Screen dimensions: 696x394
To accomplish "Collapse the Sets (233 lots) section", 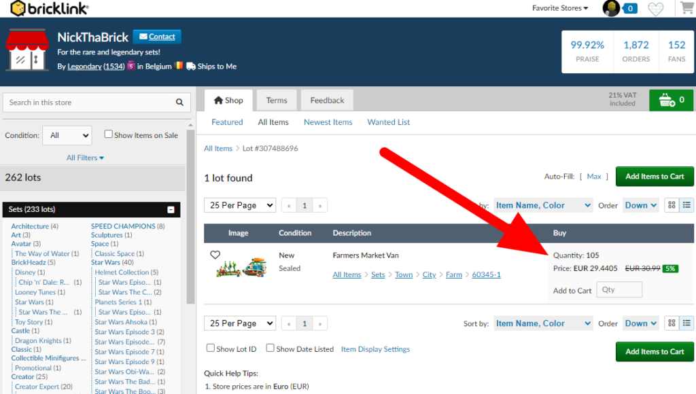I will click(x=171, y=210).
